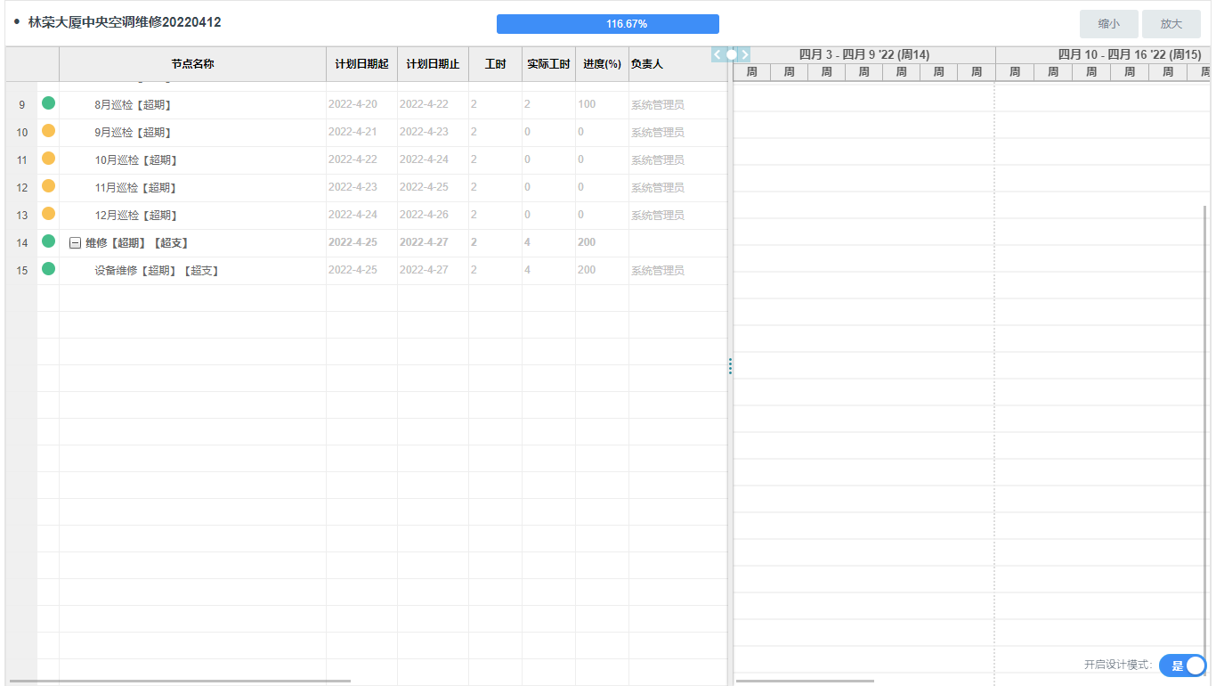This screenshot has width=1216, height=686.
Task: Click the task grid horizontal scrollbar
Action: (x=178, y=682)
